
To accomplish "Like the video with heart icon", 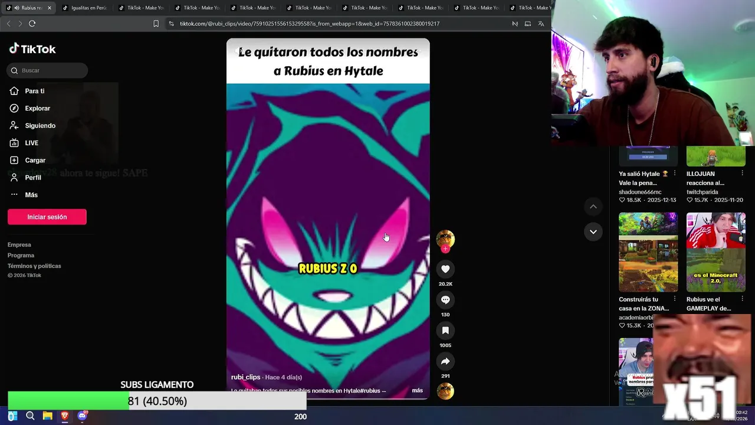I will [x=445, y=269].
